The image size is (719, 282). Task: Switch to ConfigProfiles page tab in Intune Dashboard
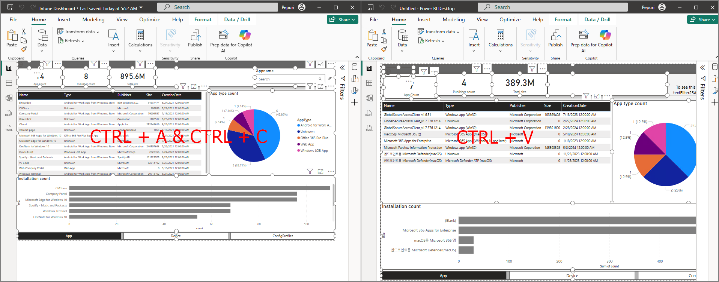point(283,236)
